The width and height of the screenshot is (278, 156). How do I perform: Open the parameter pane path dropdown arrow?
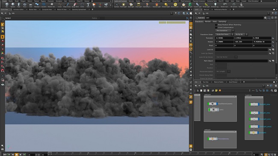click(269, 13)
